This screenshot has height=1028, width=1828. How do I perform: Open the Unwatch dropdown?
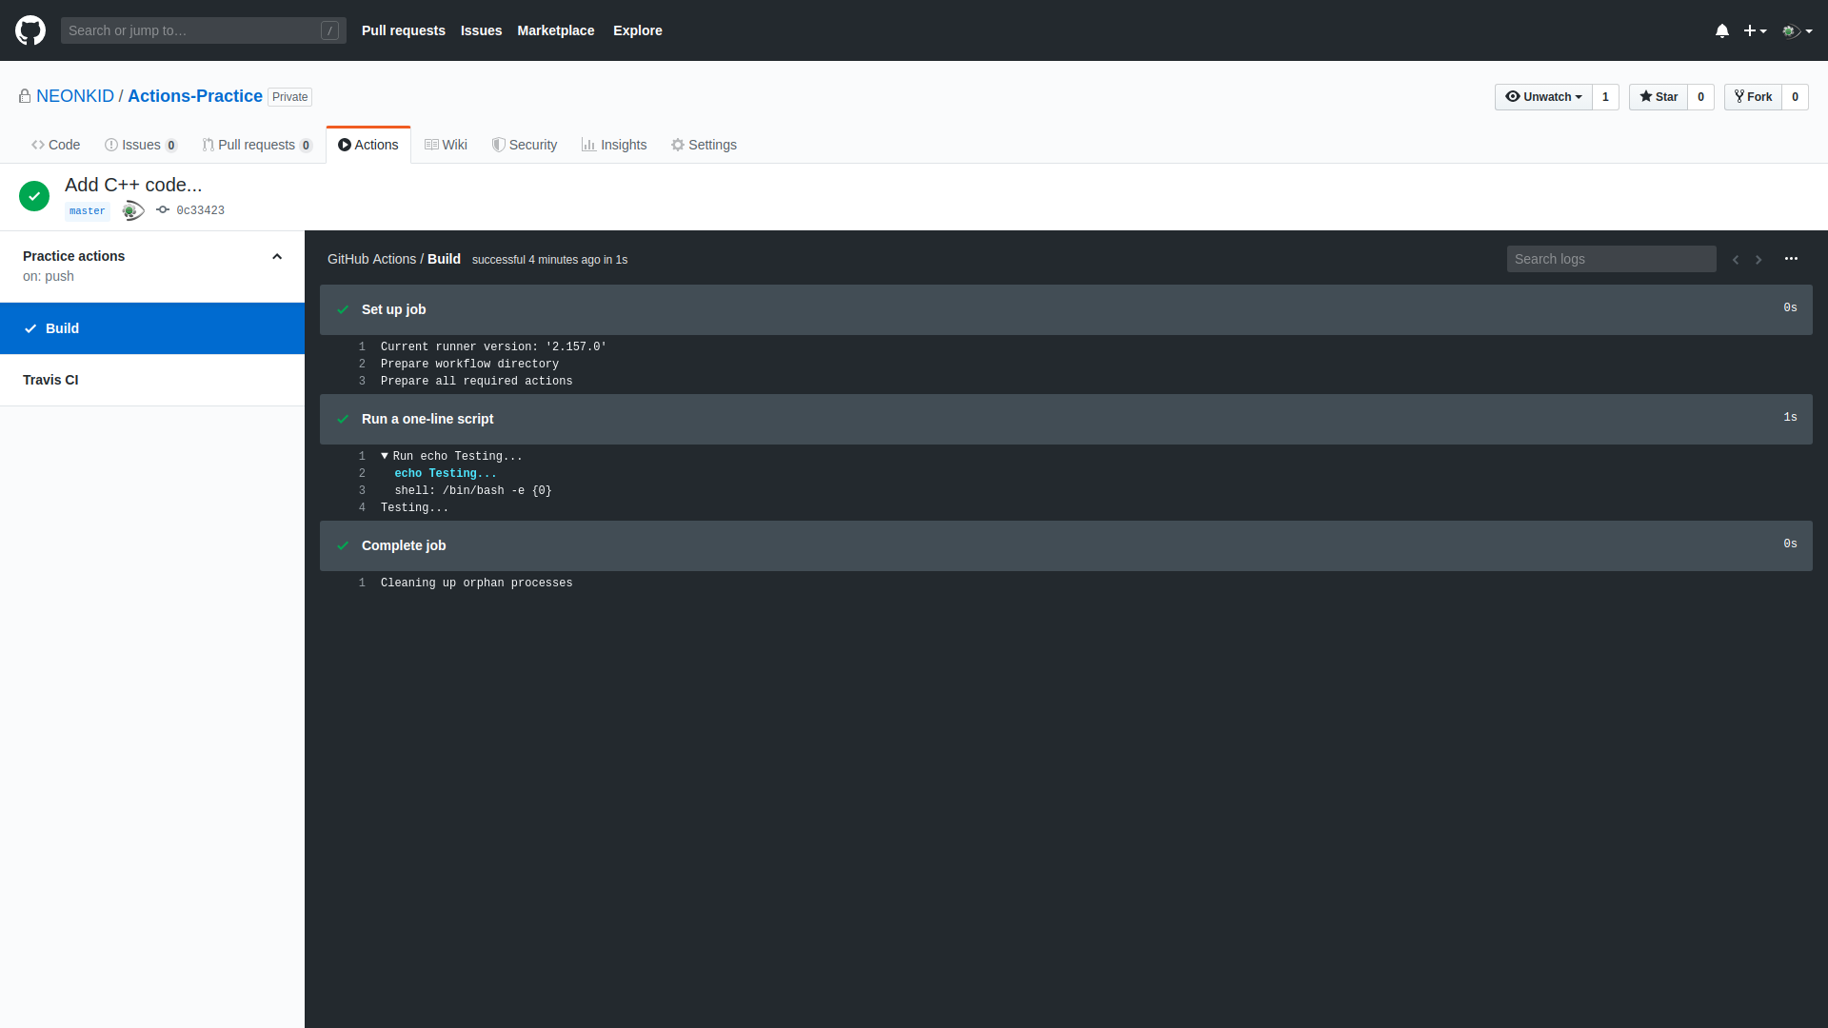point(1542,97)
